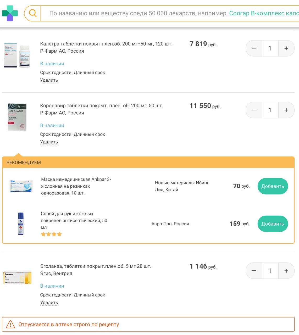The image size is (299, 335).
Task: Decrease Калетра quantity with minus
Action: point(254,48)
